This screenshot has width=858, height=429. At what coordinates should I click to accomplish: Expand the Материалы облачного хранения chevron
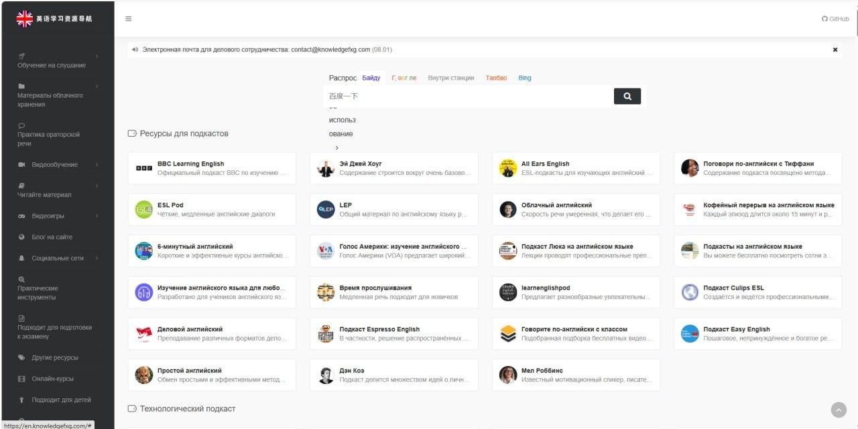(x=97, y=86)
